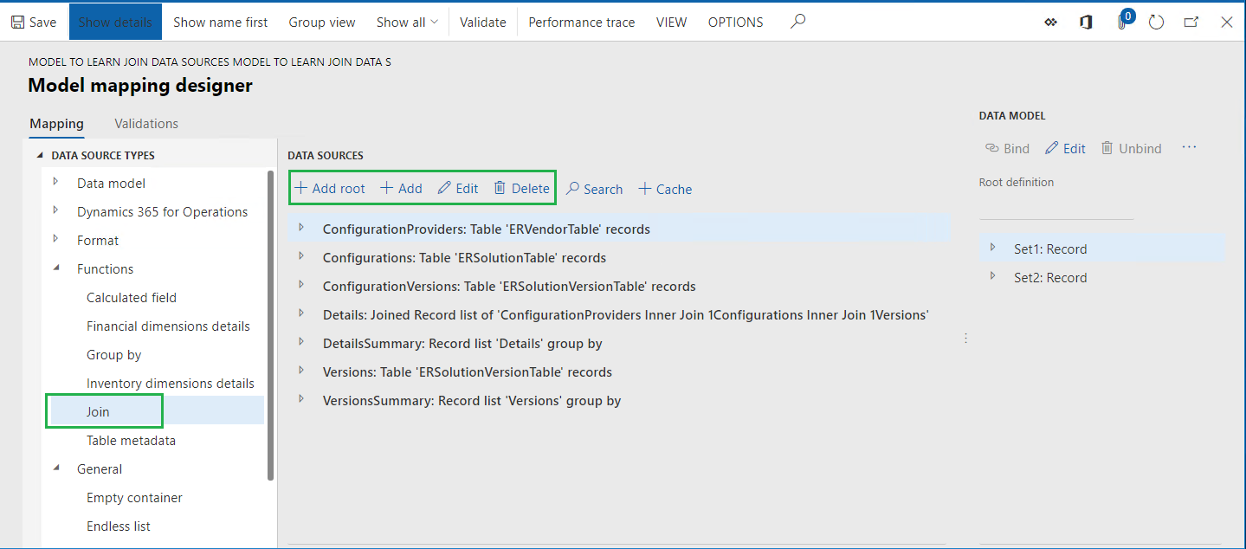
Task: Collapse the Functions tree node
Action: (x=56, y=268)
